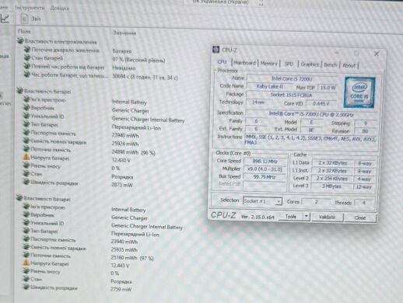Click the CPU-Z app icon in title bar

click(x=216, y=50)
